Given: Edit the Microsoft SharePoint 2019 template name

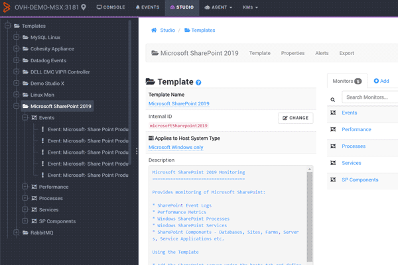Looking at the screenshot, I should pos(179,104).
